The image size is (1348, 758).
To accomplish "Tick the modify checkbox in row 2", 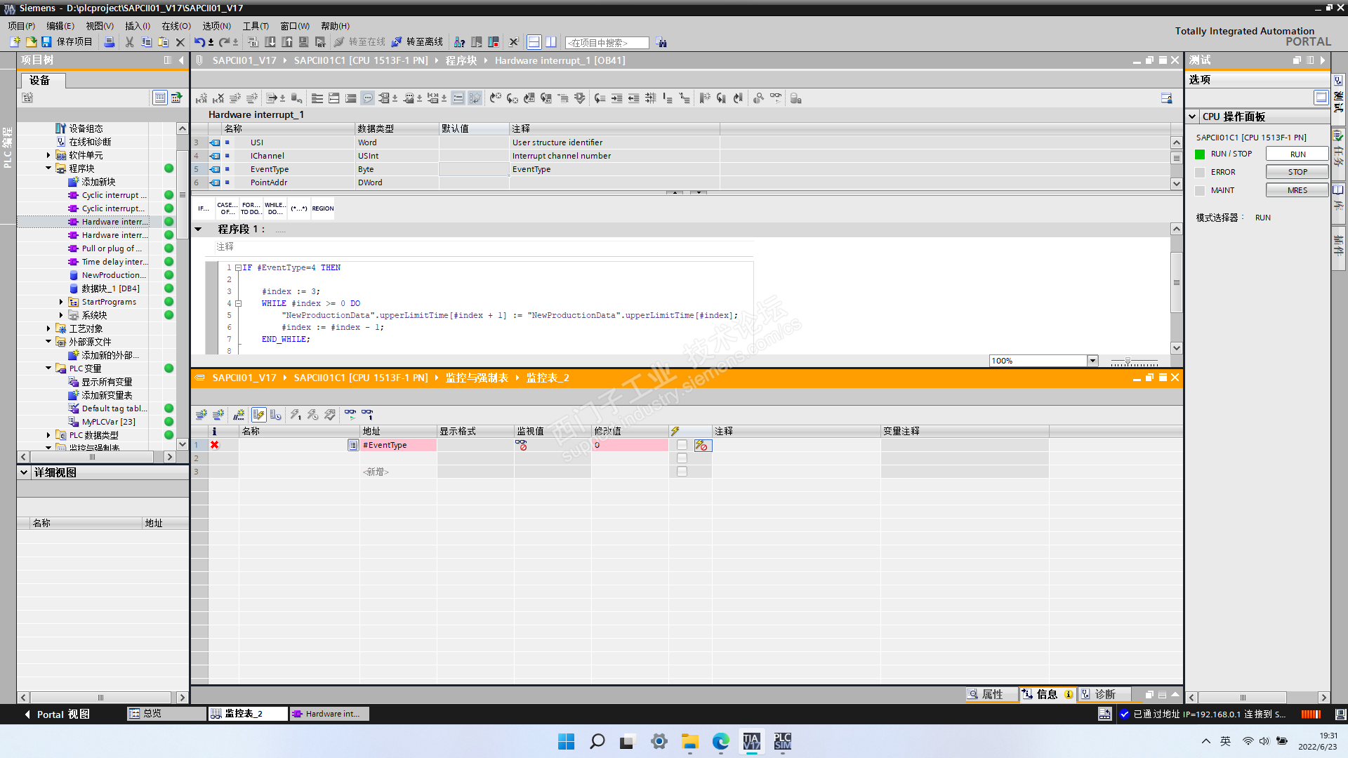I will tap(682, 458).
